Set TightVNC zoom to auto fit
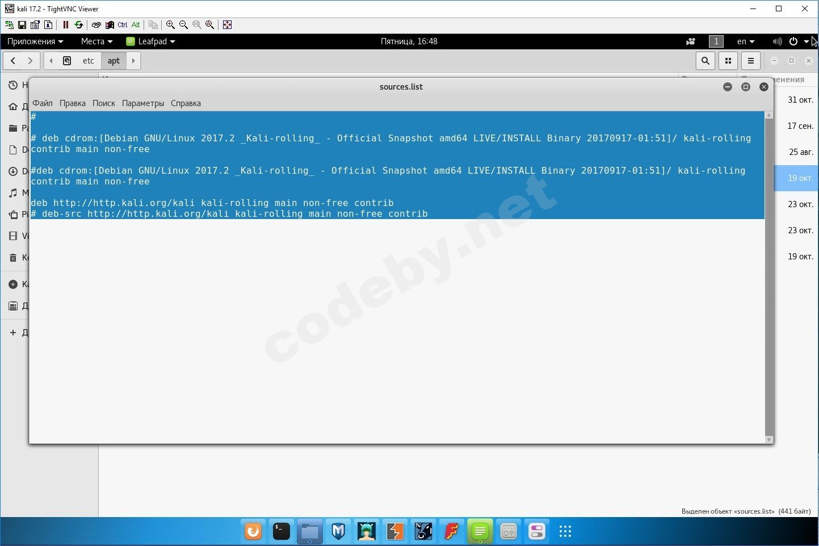 point(210,25)
